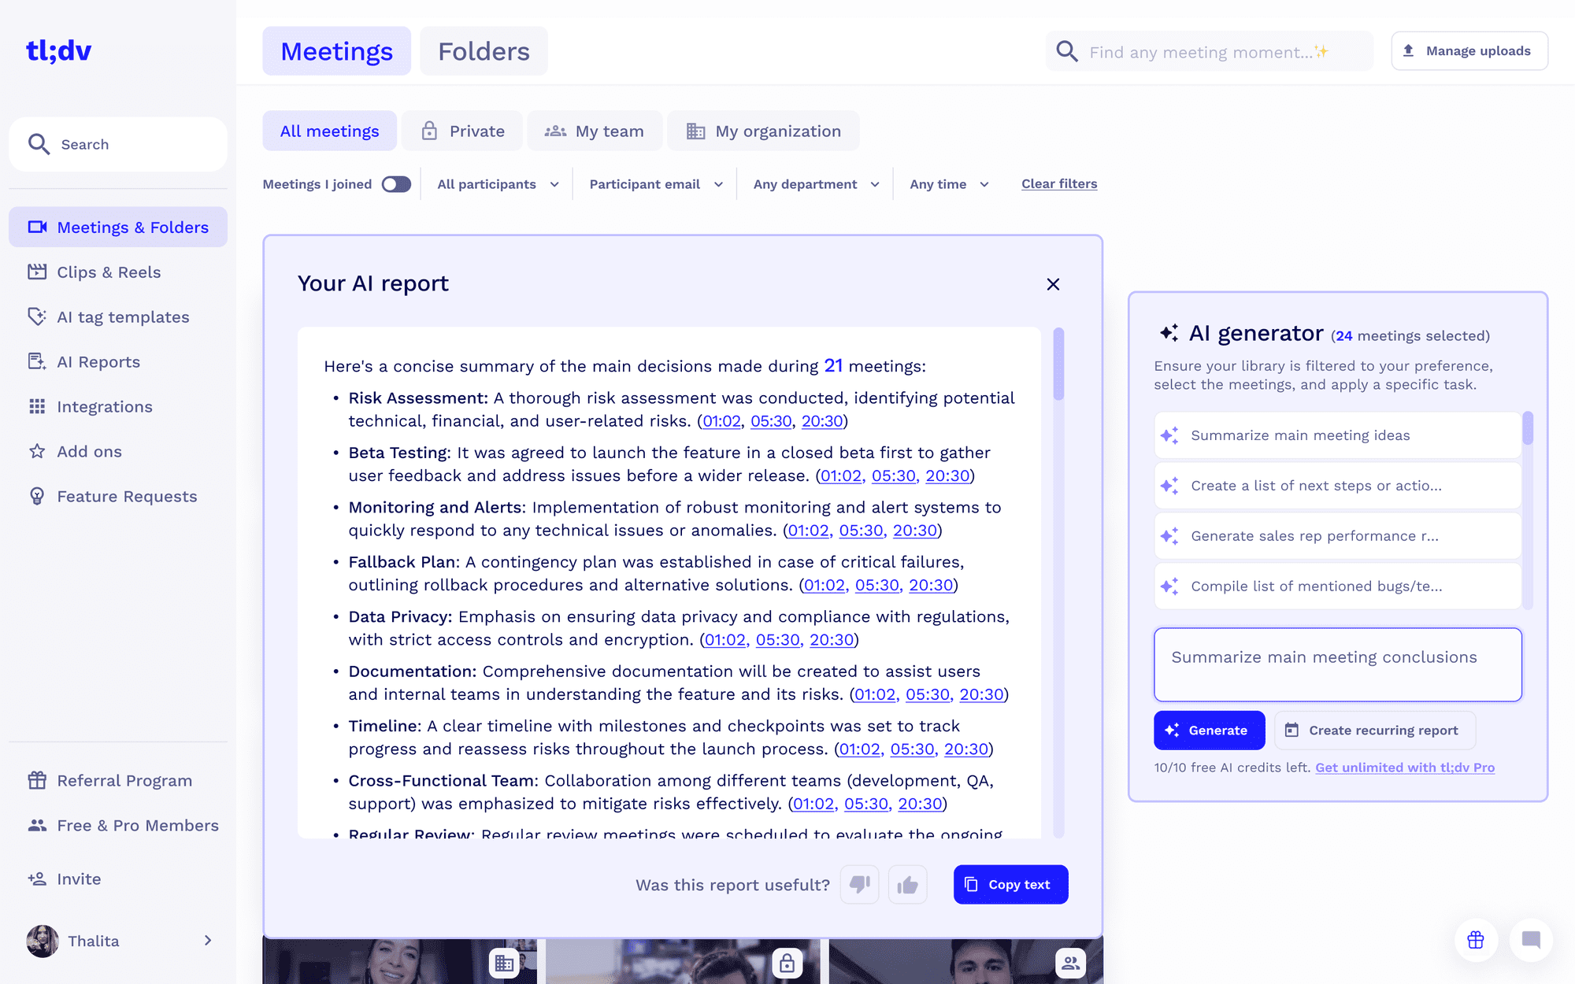Click the AI tag templates icon
The image size is (1575, 984).
tap(38, 316)
